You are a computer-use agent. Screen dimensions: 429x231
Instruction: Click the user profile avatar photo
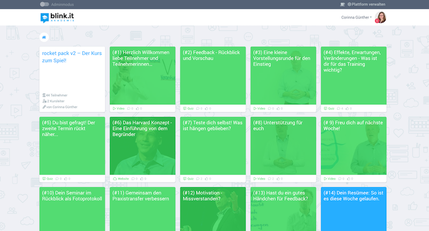click(381, 17)
